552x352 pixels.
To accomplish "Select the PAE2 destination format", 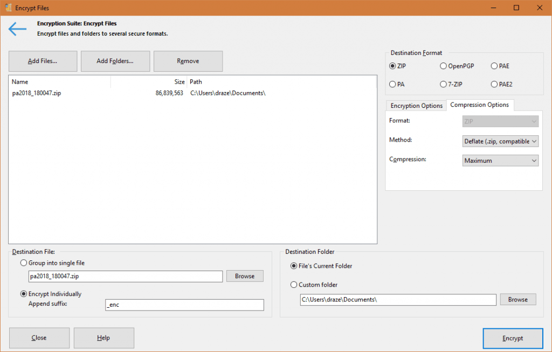I will 493,84.
